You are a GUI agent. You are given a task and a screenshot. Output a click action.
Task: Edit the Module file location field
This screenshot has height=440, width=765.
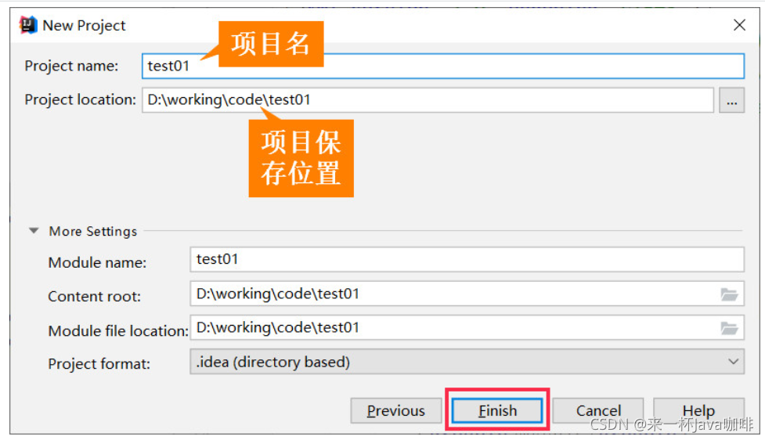[x=467, y=327]
